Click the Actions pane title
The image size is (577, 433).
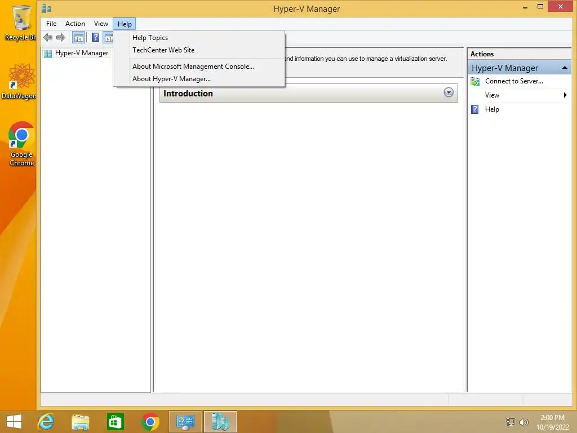482,54
